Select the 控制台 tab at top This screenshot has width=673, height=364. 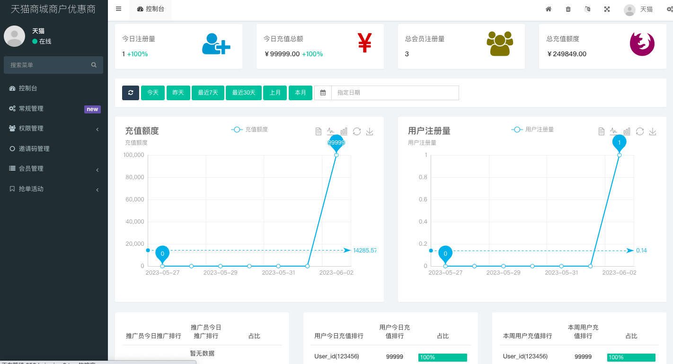151,9
